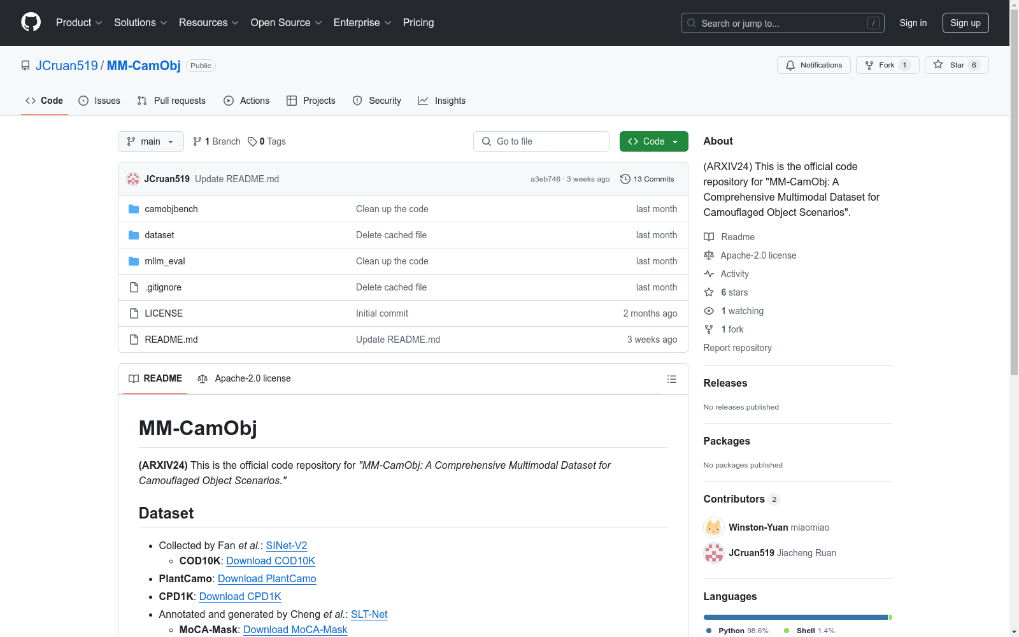Expand the Product menu

pyautogui.click(x=79, y=23)
